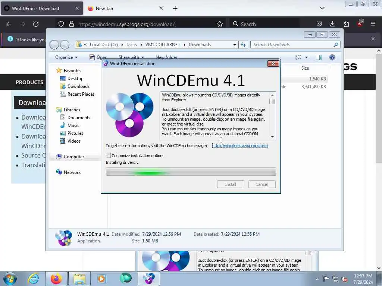
Task: Open PRODUCTS menu on the webpage
Action: 29,82
